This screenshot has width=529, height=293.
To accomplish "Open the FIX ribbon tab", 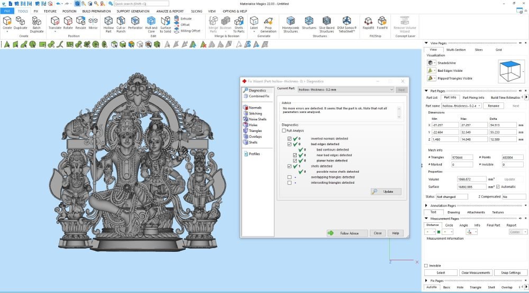I will click(x=36, y=11).
